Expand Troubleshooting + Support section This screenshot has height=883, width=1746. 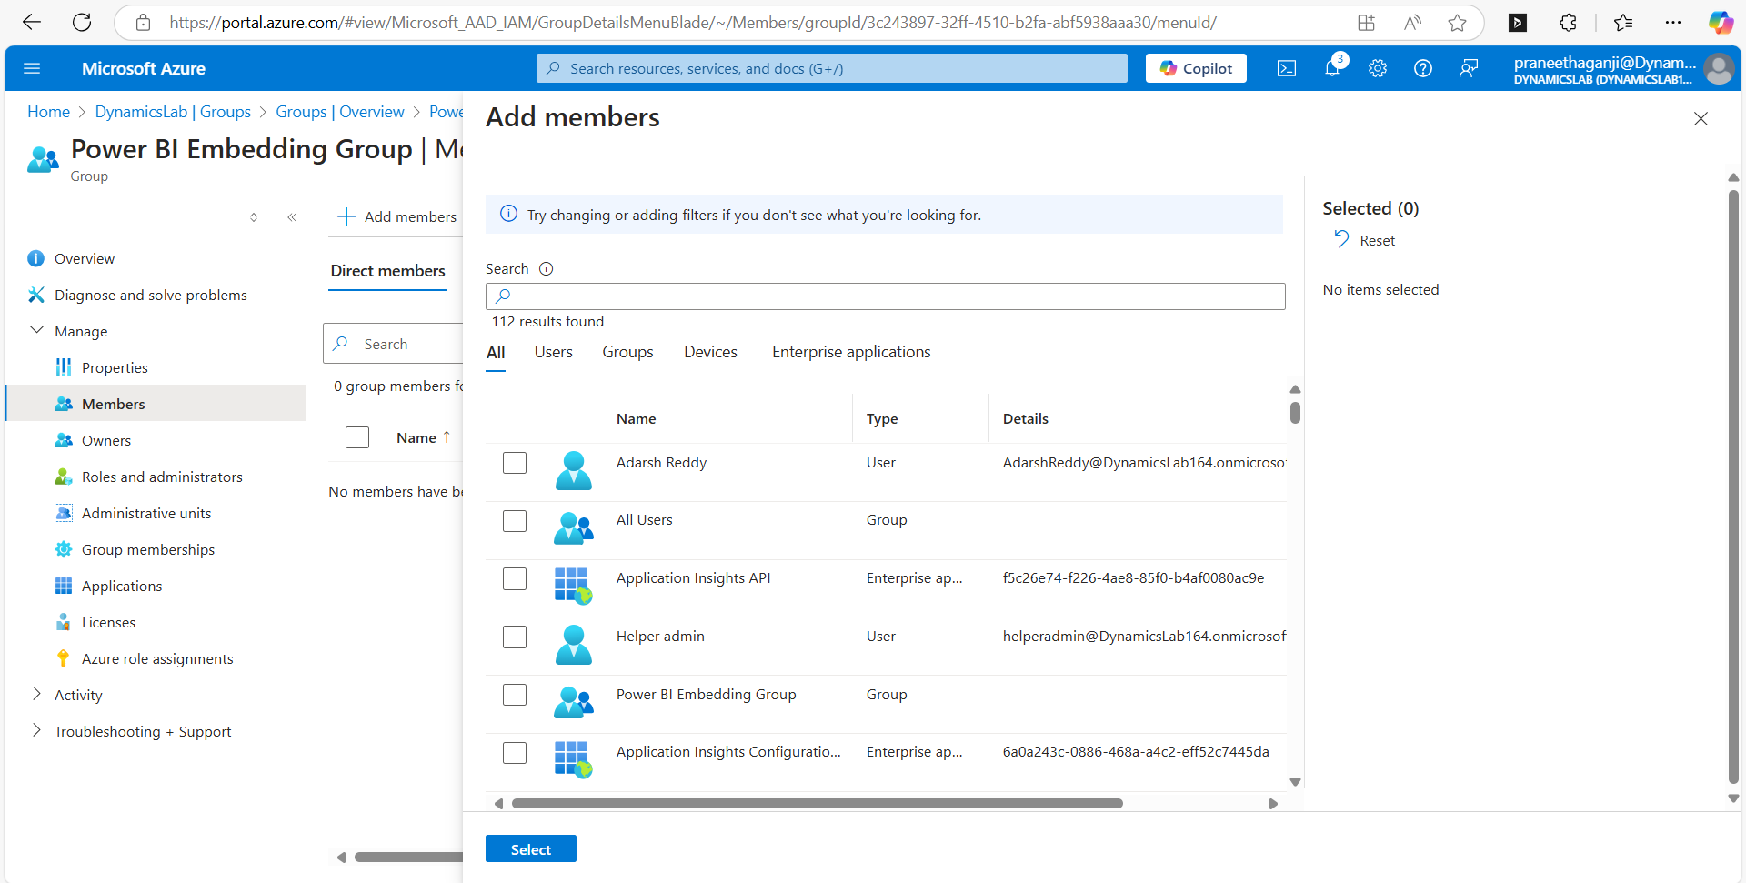[x=36, y=731]
